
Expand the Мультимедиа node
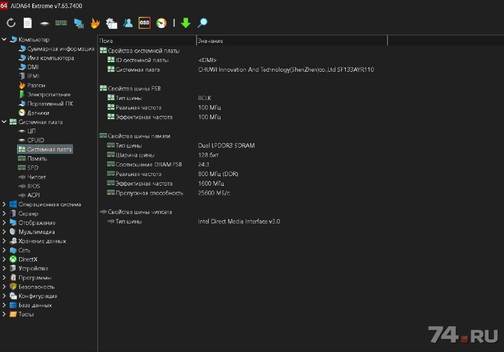(4, 231)
